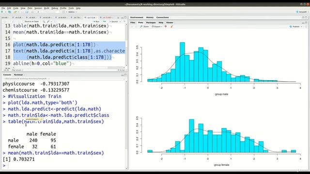The image size is (310, 174).
Task: Switch to the Files tab
Action: [x=133, y=23]
